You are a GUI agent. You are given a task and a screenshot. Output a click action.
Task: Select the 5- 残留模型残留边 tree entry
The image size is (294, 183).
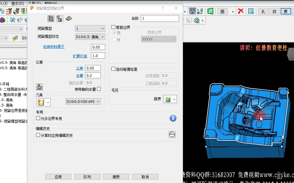click(x=14, y=121)
